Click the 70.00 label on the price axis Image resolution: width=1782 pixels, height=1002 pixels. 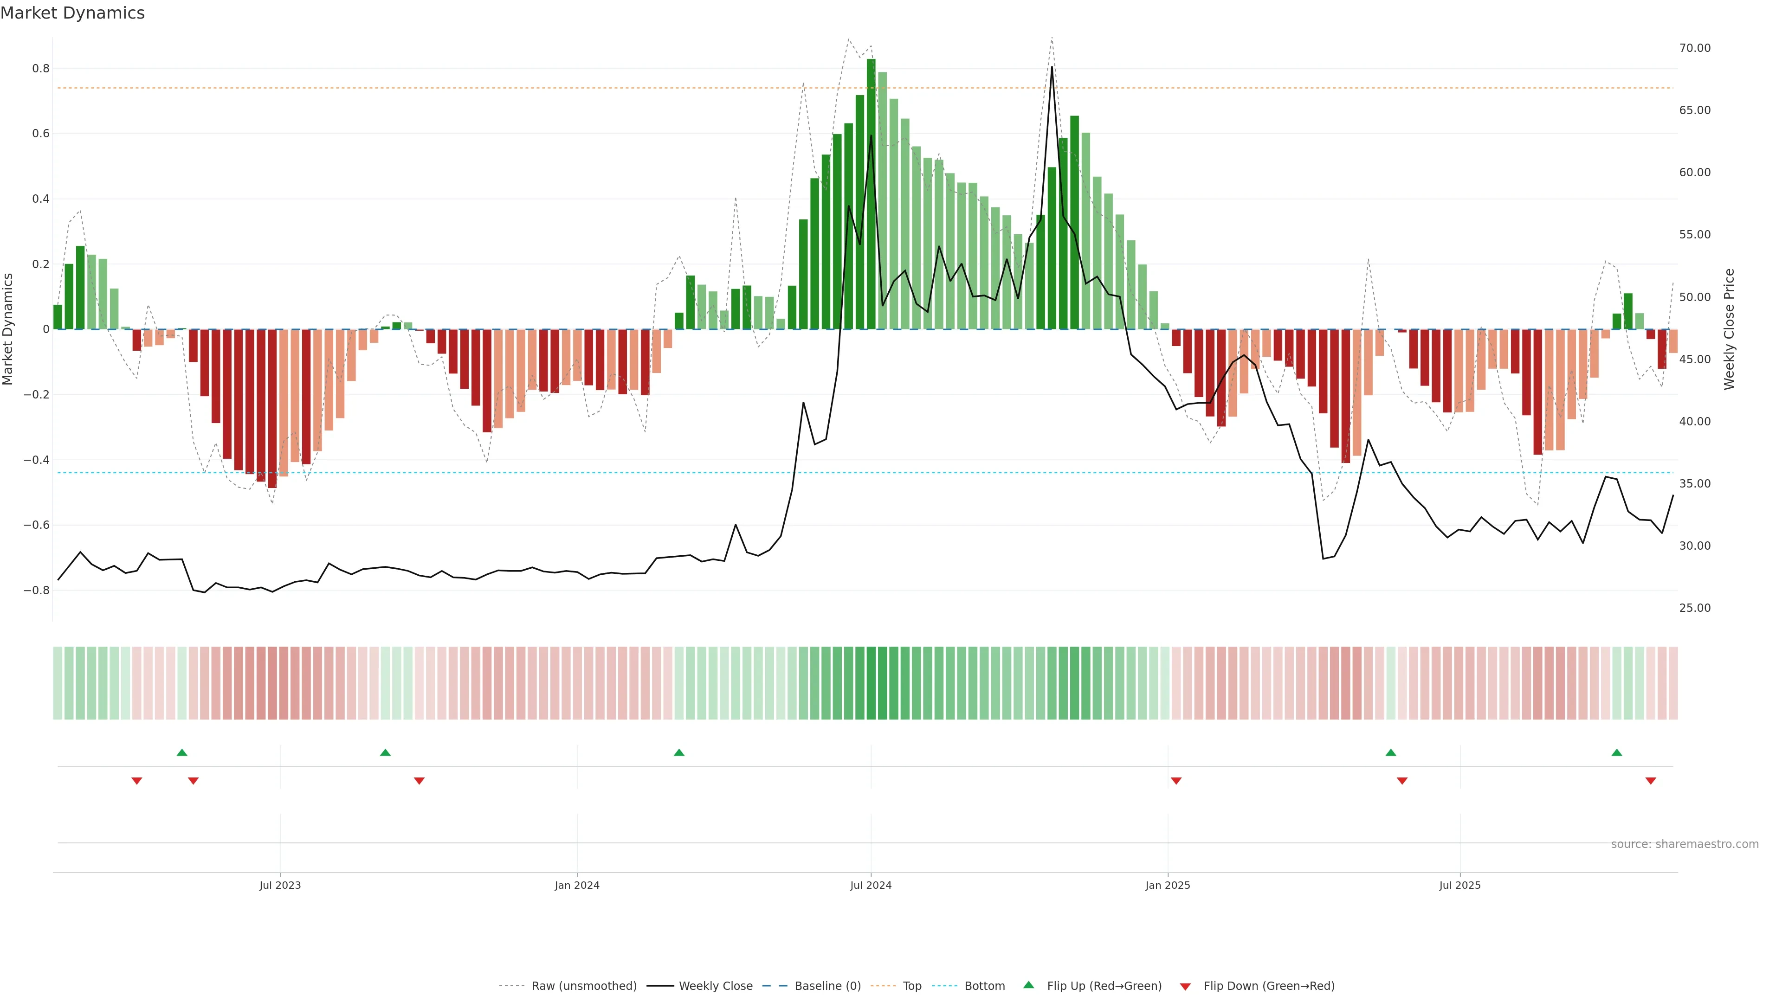tap(1694, 48)
